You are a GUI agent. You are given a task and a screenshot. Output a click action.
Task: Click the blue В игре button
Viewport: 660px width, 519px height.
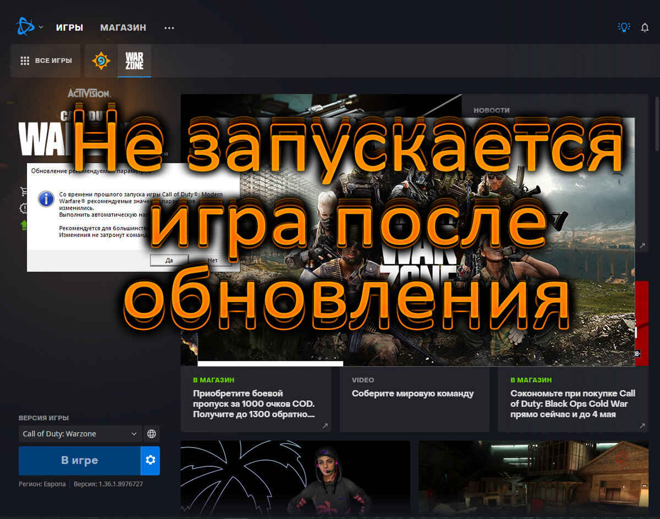(x=79, y=461)
